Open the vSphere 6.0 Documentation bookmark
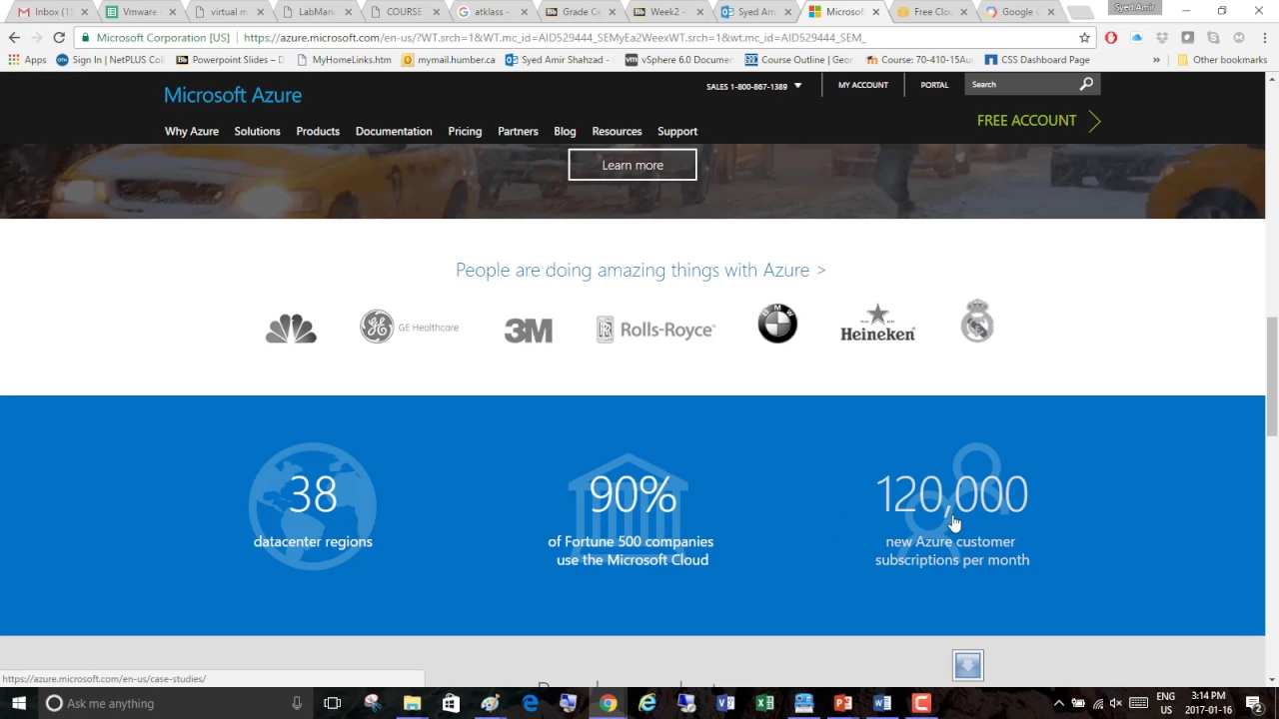Viewport: 1279px width, 719px height. (678, 60)
